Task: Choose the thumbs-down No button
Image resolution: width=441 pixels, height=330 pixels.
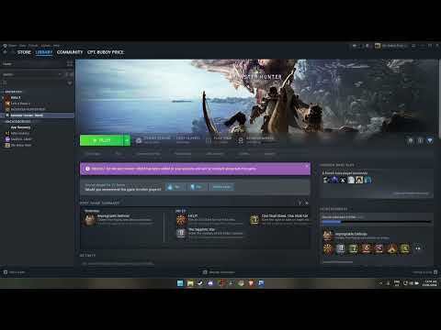Action: tap(197, 187)
